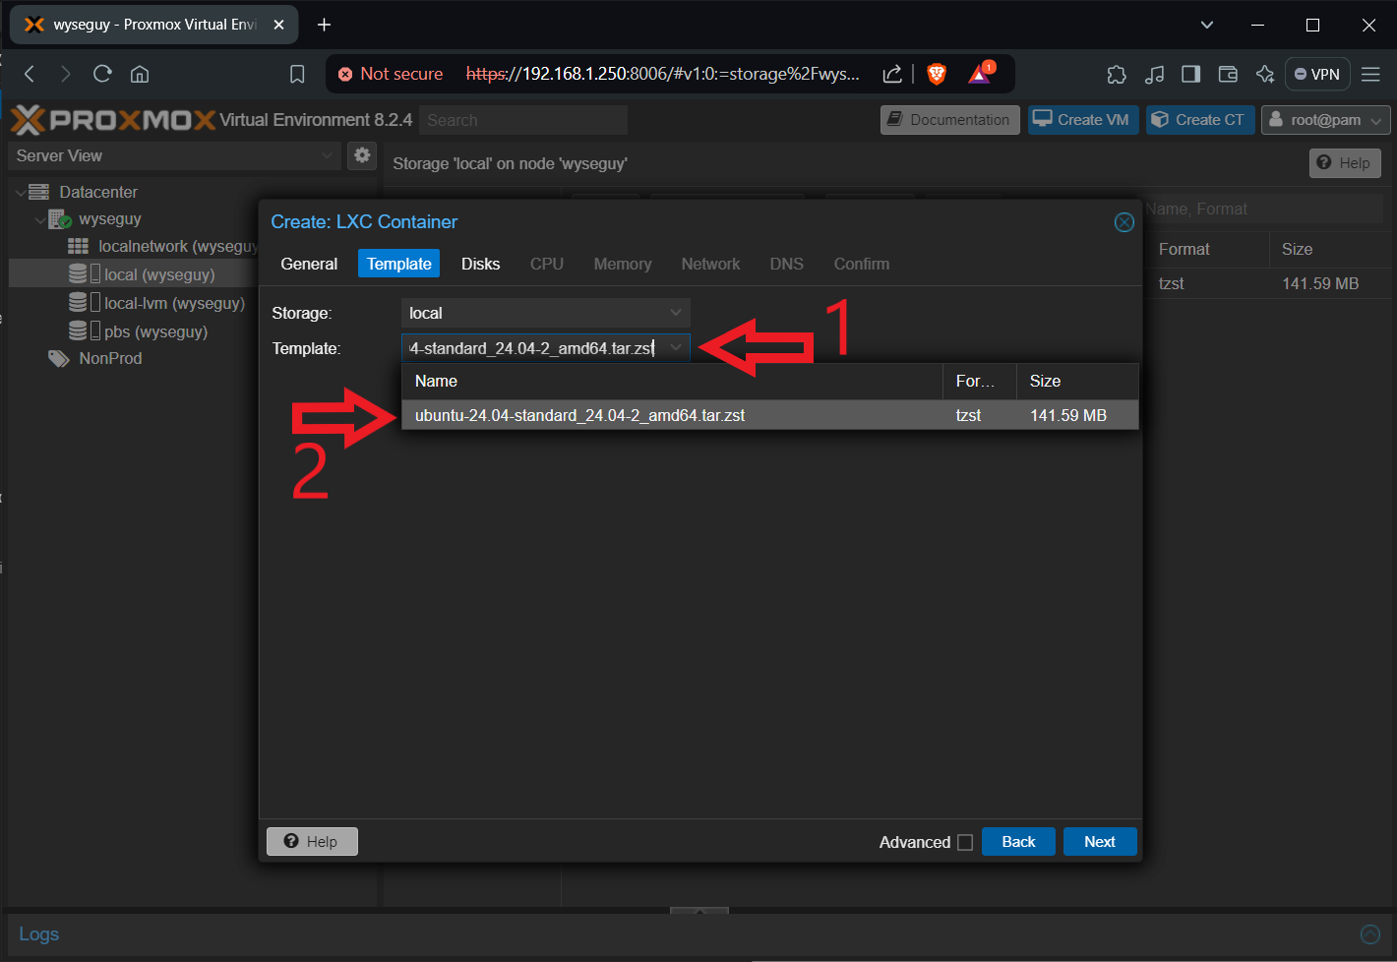Click the Help button in storage panel

click(x=1345, y=163)
